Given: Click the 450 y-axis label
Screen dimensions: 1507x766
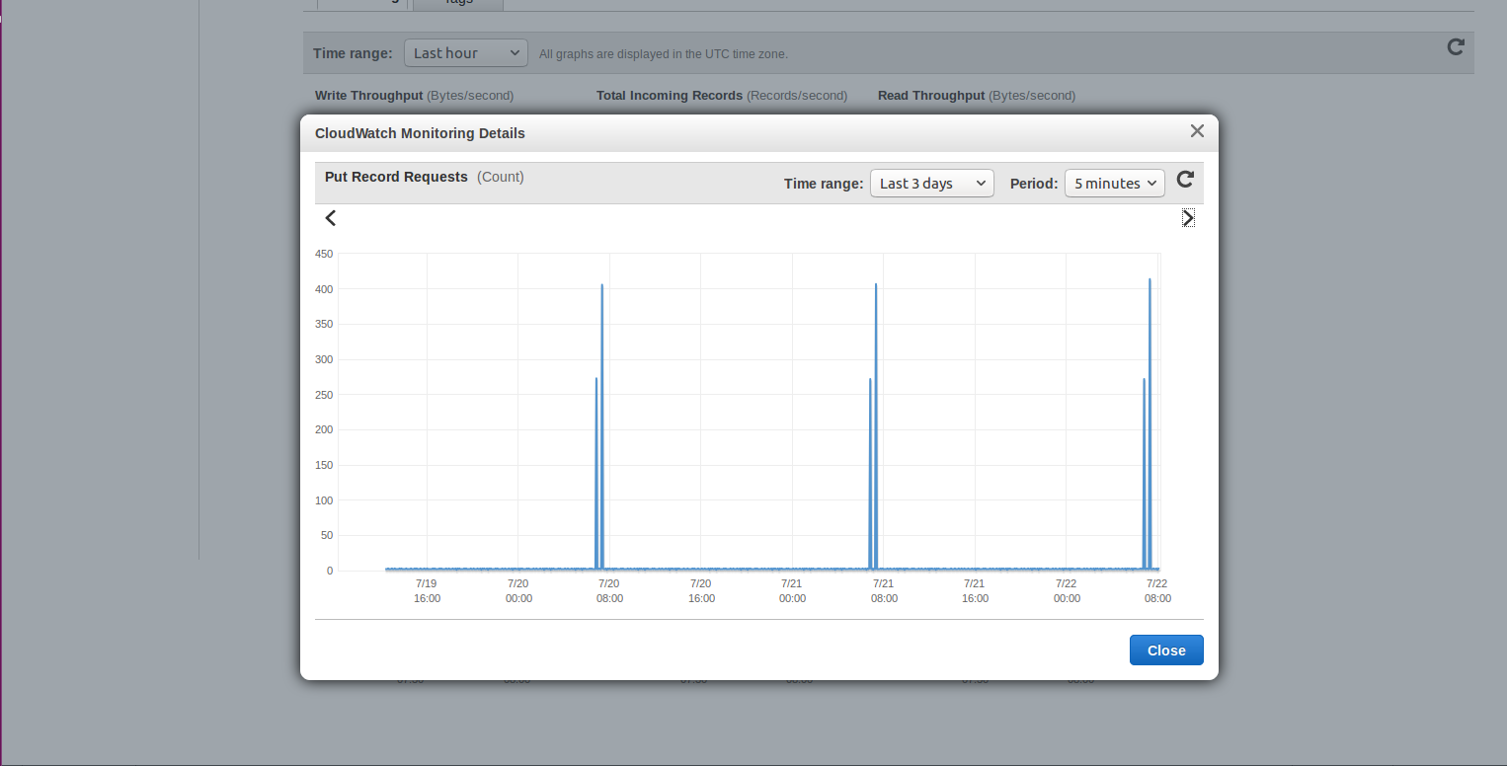Looking at the screenshot, I should [323, 254].
